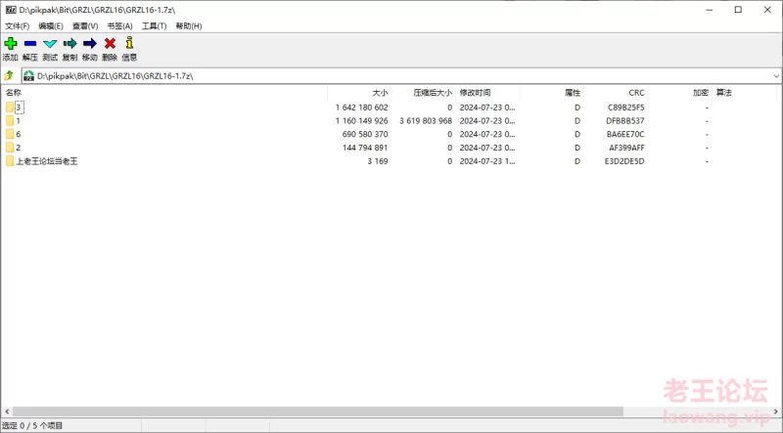Click the green Add (添加) toolbar icon
Viewport: 783px width, 433px height.
11,43
